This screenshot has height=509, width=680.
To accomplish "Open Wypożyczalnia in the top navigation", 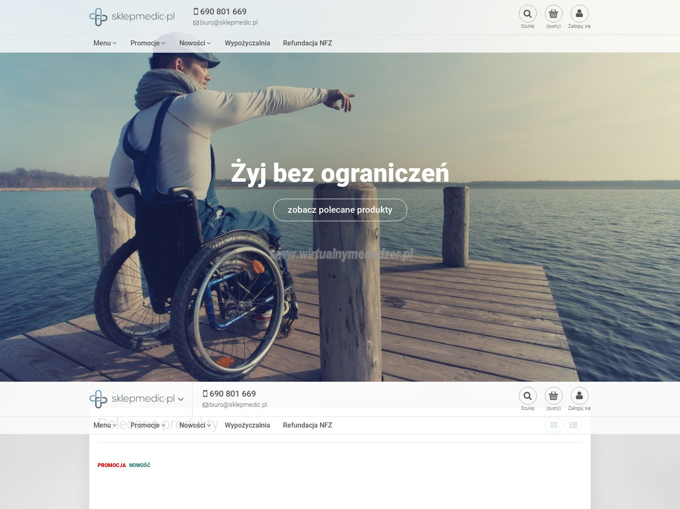I will (x=247, y=43).
